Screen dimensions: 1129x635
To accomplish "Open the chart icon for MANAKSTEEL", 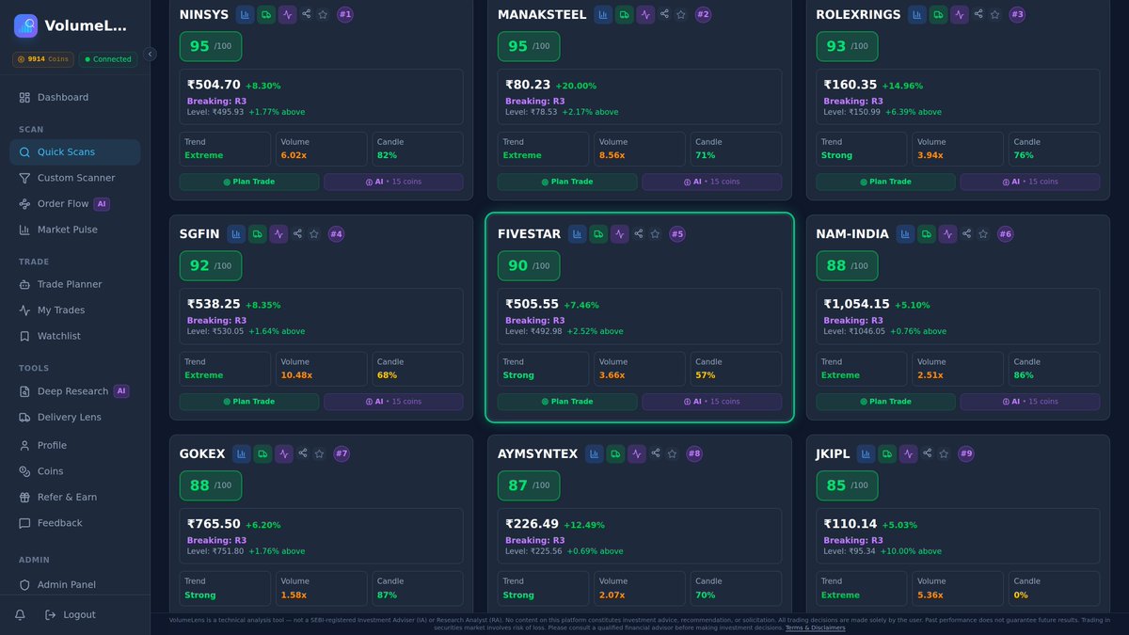I will (603, 14).
